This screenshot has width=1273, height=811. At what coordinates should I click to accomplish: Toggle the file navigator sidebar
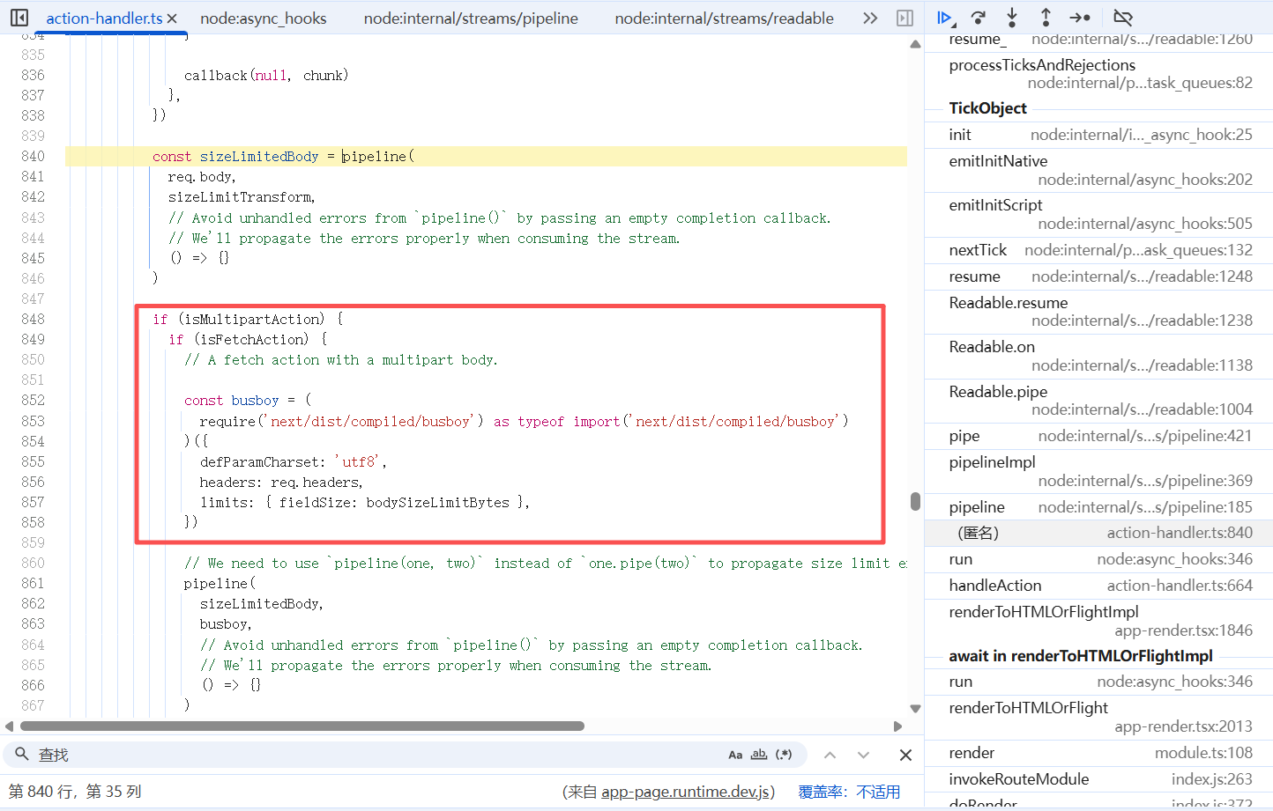point(19,18)
